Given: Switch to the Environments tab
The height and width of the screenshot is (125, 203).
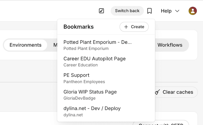Looking at the screenshot, I should click(25, 45).
